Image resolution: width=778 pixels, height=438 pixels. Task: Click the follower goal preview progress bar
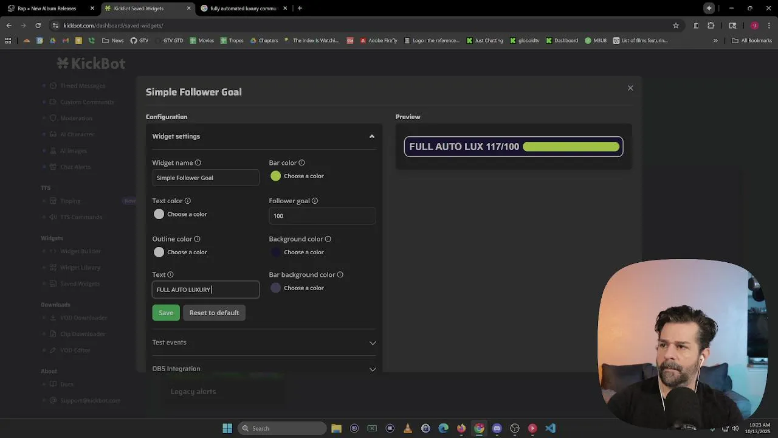(x=571, y=147)
